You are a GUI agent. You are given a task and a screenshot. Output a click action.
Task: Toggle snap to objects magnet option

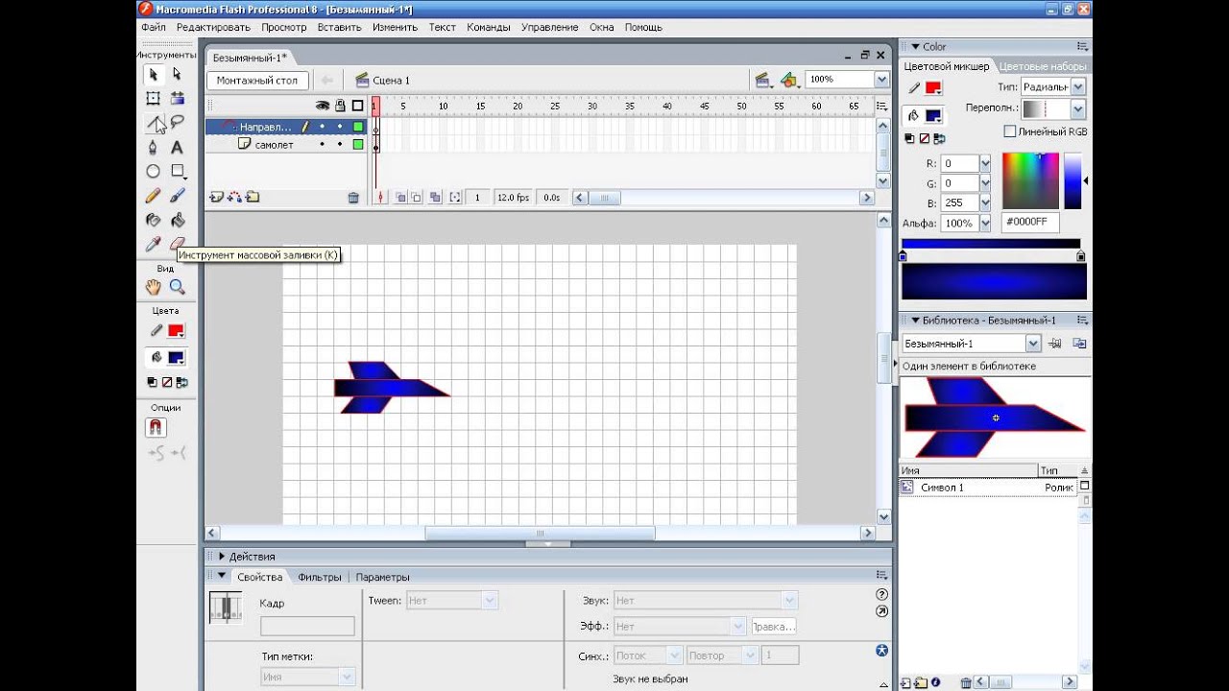[156, 428]
